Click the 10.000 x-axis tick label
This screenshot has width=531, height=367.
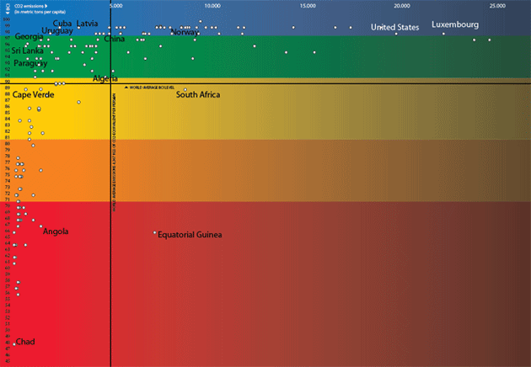[x=213, y=6]
